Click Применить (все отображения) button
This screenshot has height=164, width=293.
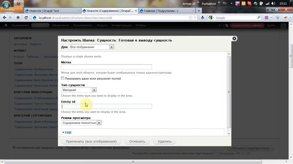pos(91,141)
